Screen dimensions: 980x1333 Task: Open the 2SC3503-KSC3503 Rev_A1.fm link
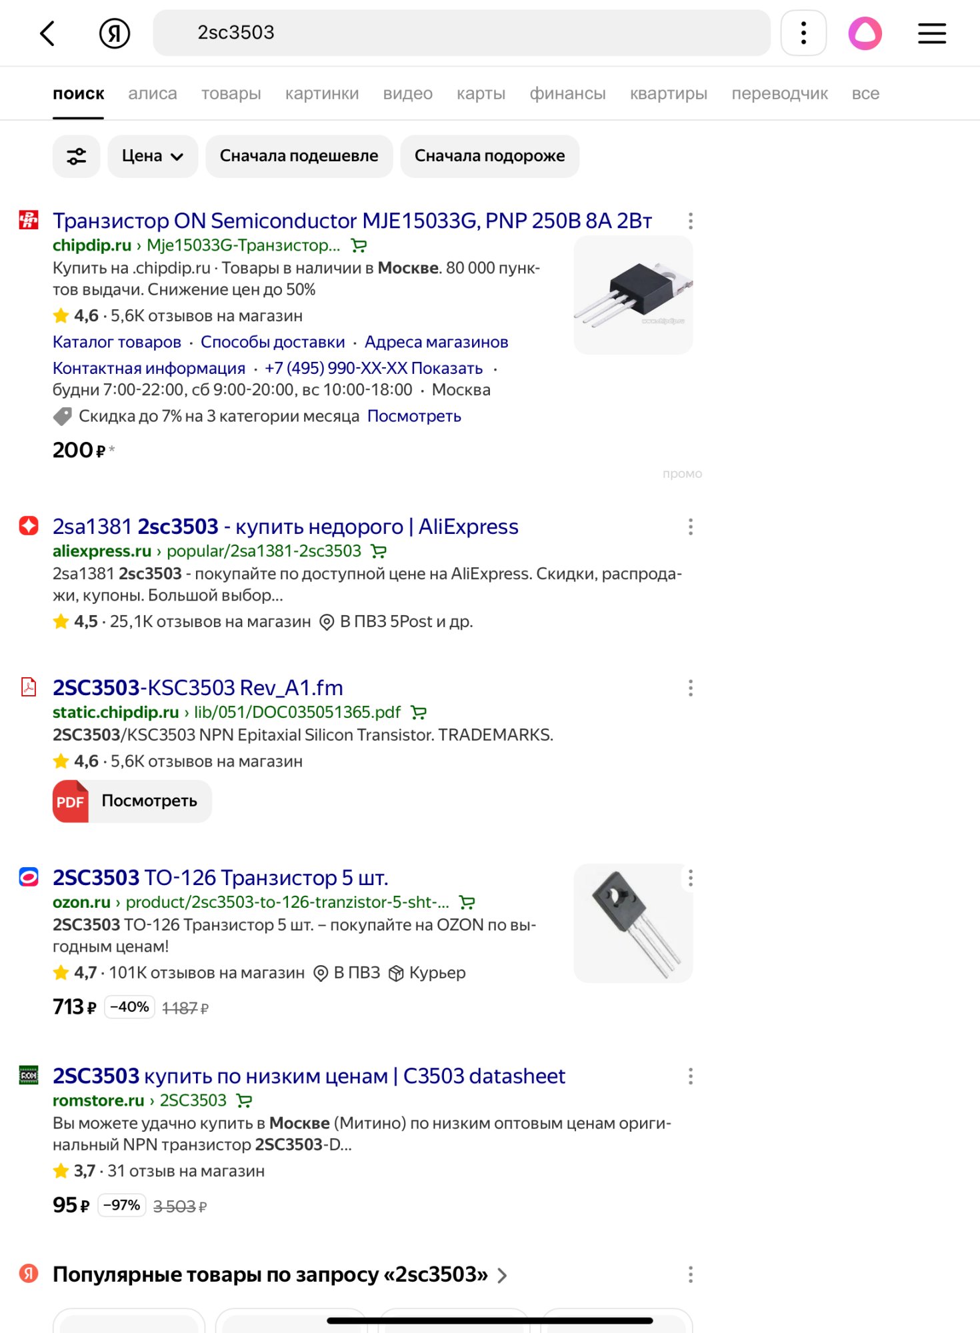coord(198,688)
